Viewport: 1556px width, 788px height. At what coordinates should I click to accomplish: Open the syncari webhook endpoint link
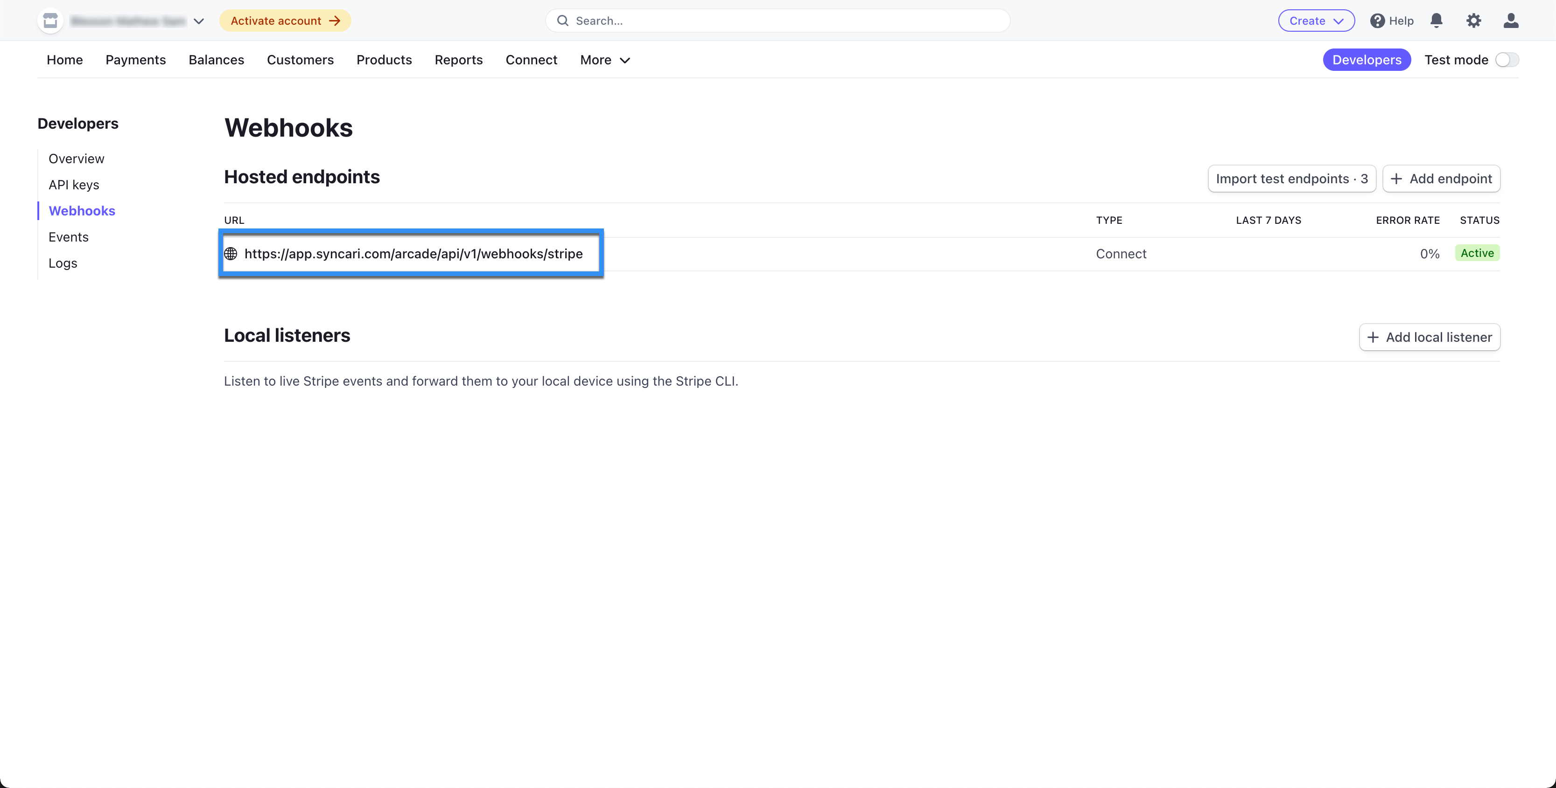click(x=414, y=253)
